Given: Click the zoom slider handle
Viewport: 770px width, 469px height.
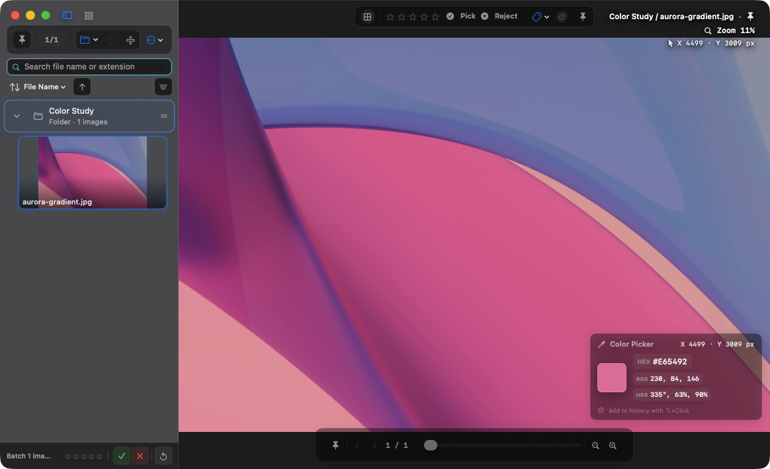Looking at the screenshot, I should pos(431,445).
